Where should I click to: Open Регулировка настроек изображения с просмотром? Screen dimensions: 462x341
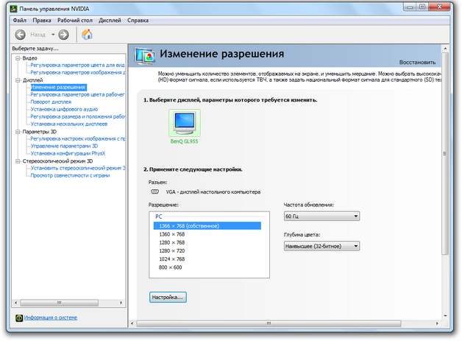click(x=78, y=138)
